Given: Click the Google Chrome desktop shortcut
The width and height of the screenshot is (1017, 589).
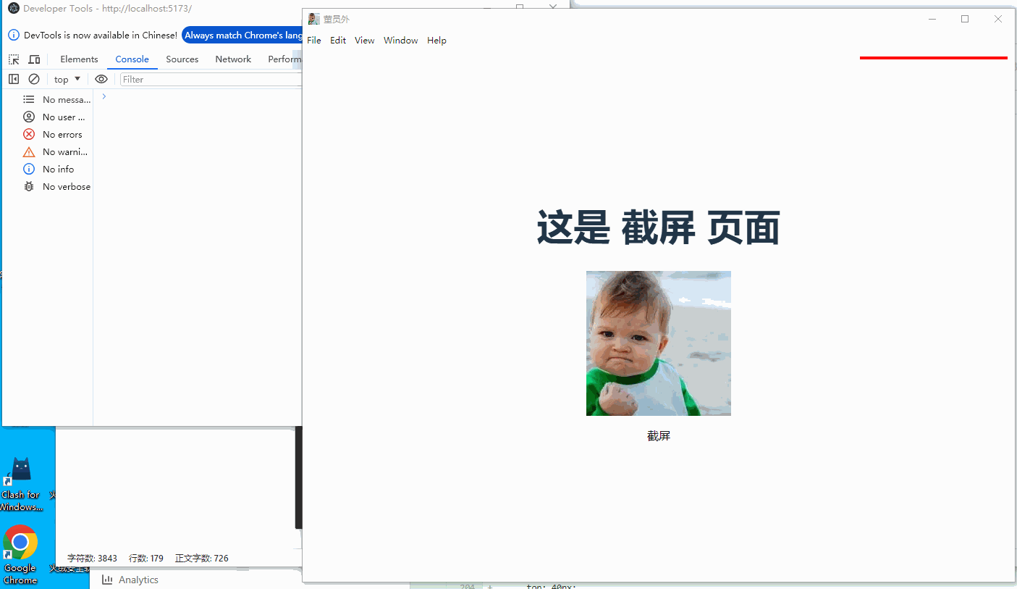Looking at the screenshot, I should [x=20, y=554].
